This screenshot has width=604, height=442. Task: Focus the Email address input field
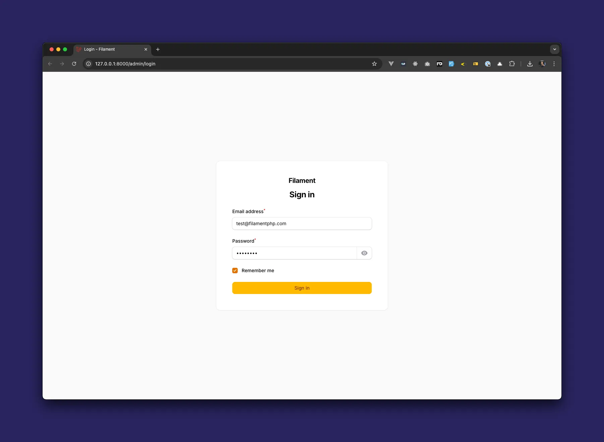coord(302,224)
